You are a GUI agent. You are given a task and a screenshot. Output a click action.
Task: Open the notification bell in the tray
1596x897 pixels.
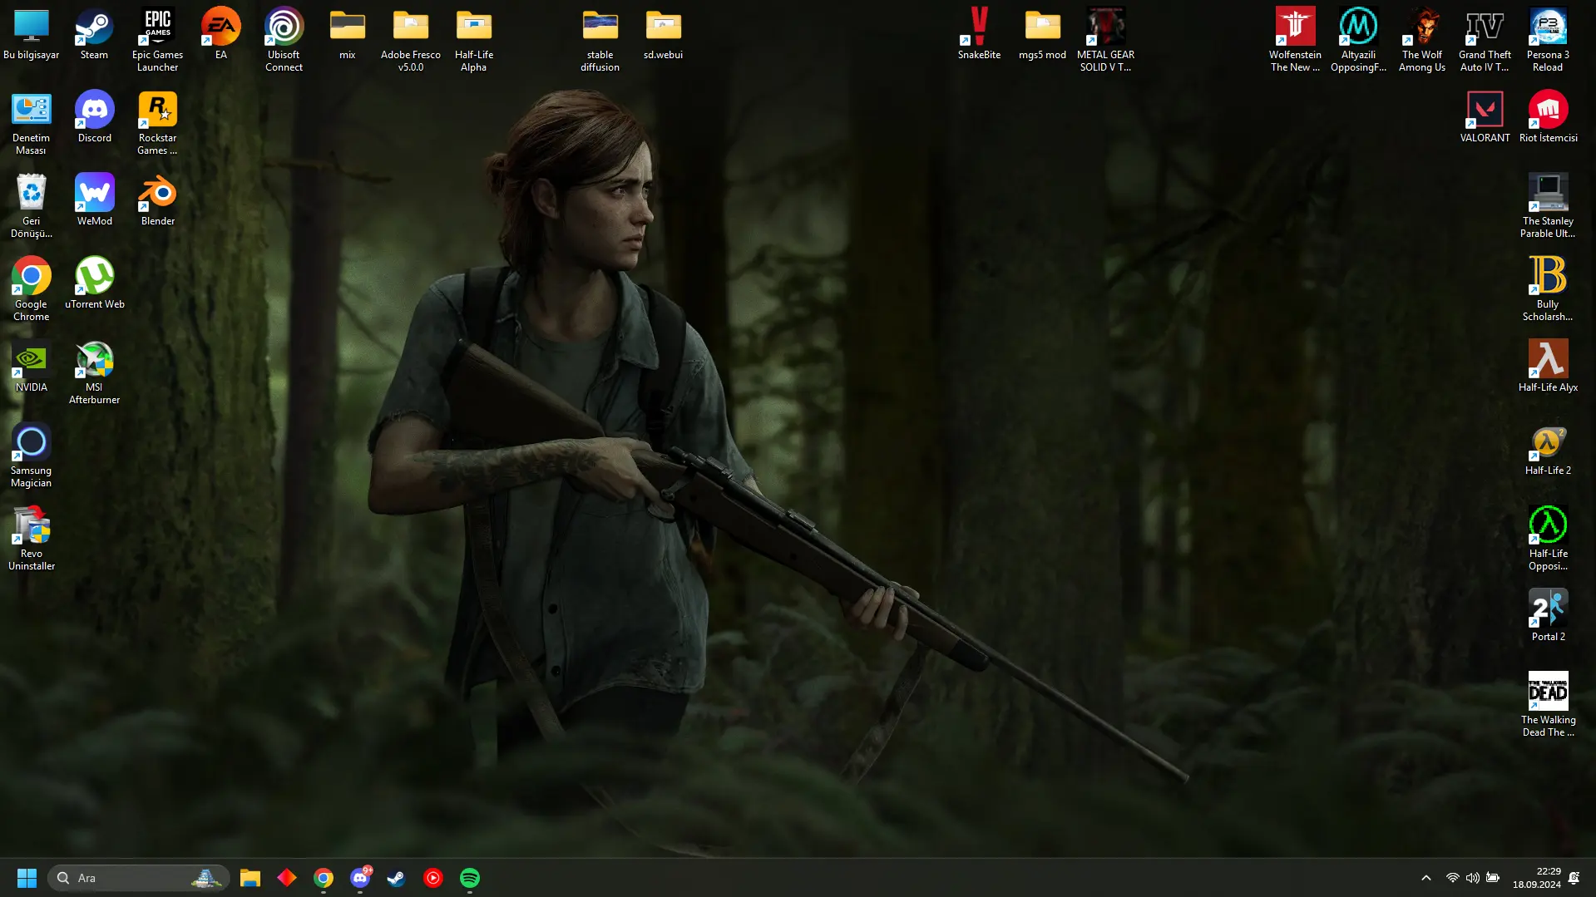[x=1574, y=878]
